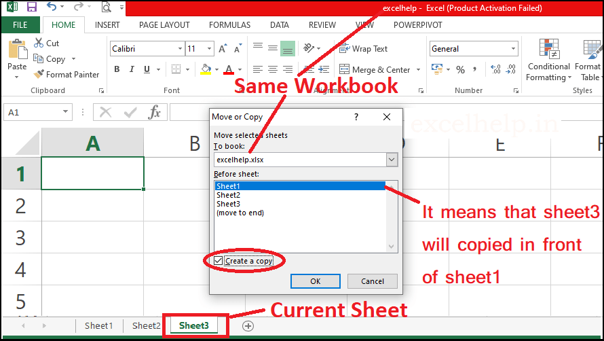The height and width of the screenshot is (341, 604).
Task: Open the Merge & Center dropdown arrow
Action: coord(418,70)
